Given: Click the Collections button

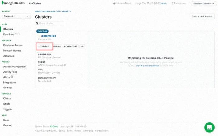Looking at the screenshot, I should (71, 47).
